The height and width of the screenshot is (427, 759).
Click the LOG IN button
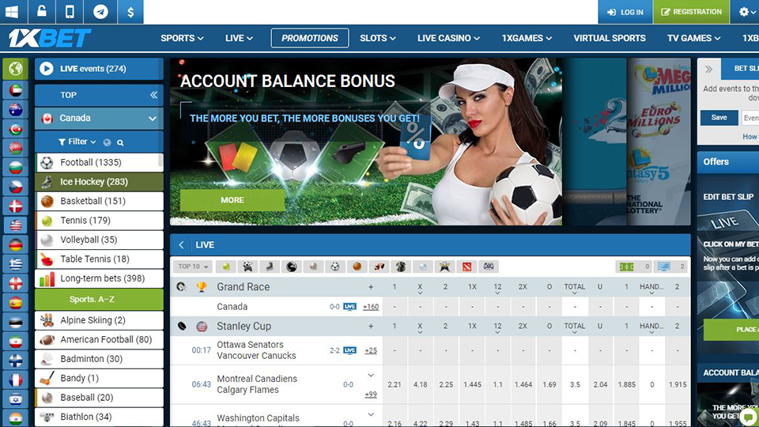(625, 12)
